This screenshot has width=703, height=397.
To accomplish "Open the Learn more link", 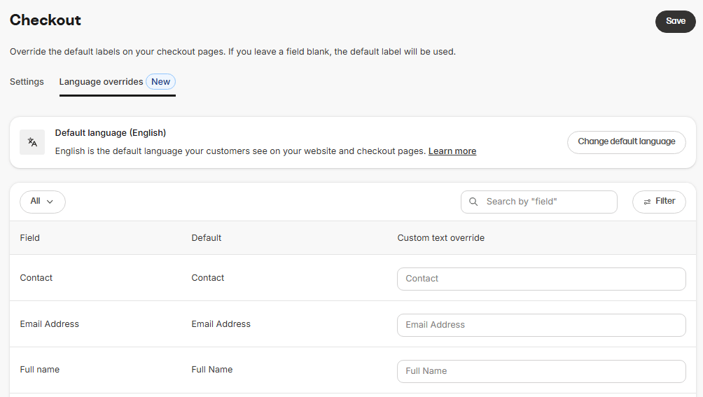I will pyautogui.click(x=452, y=151).
